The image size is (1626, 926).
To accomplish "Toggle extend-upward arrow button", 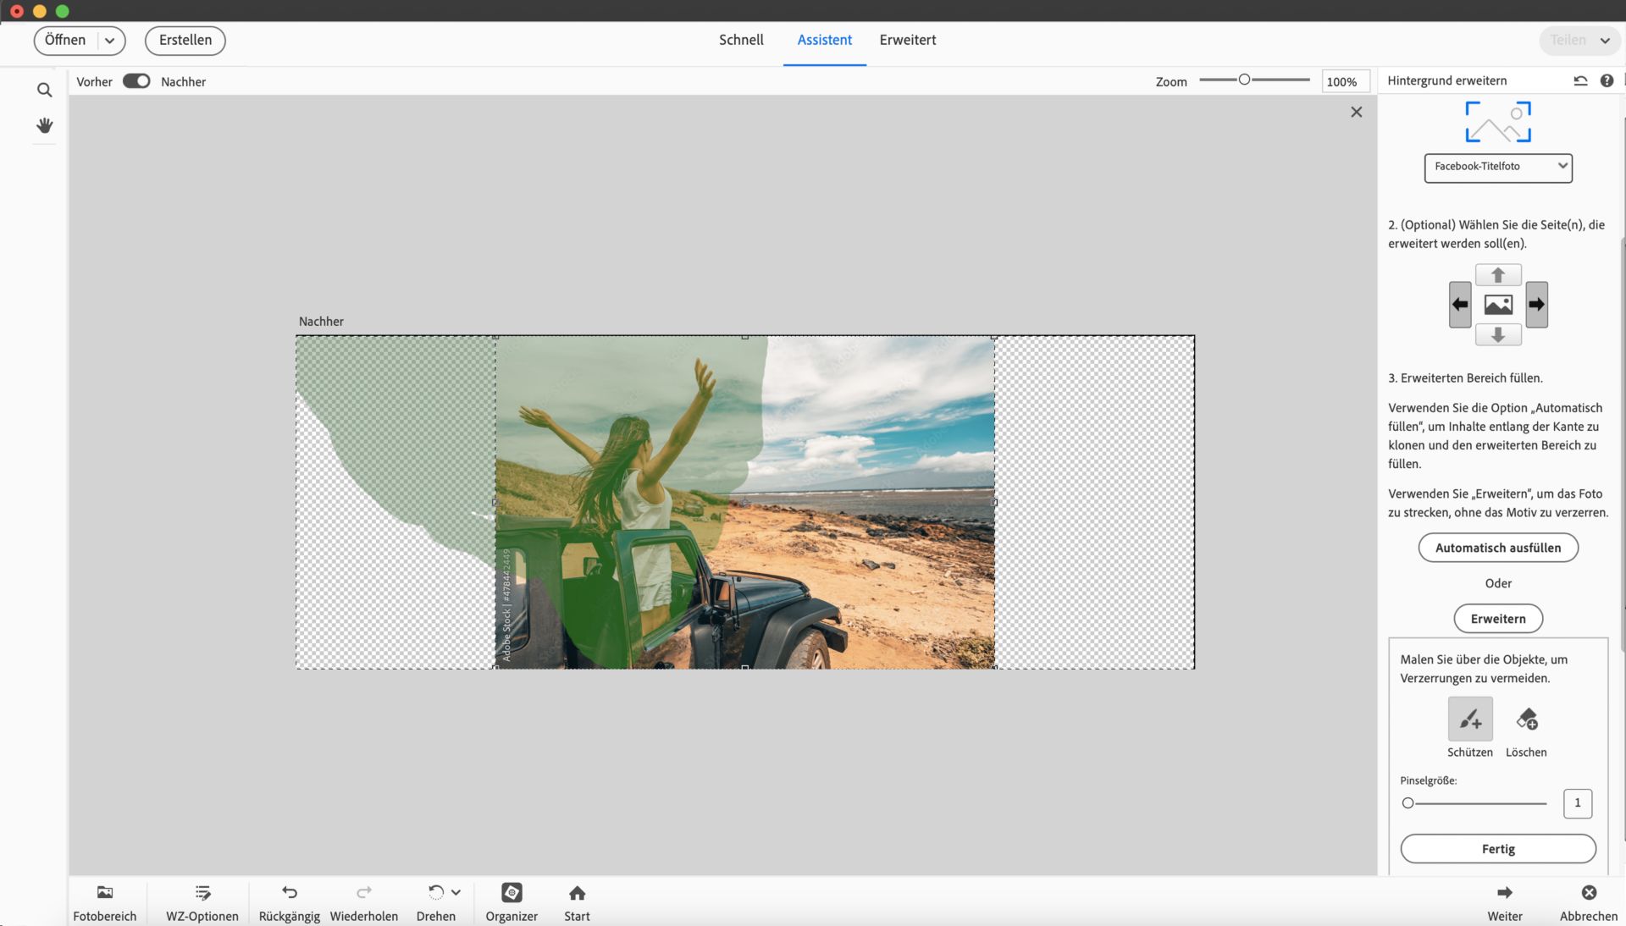I will [x=1498, y=275].
